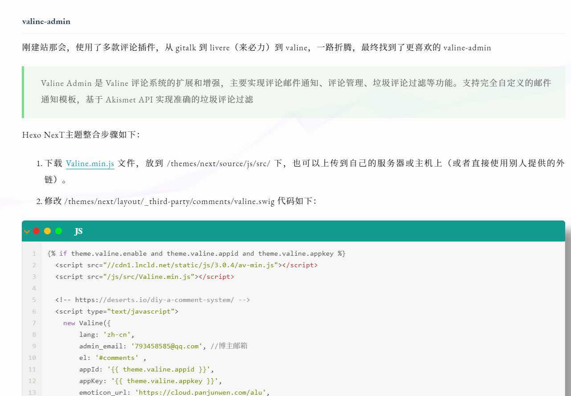Viewport: 571px width, 396px height.
Task: Click the script type text/javascript line
Action: [x=117, y=311]
